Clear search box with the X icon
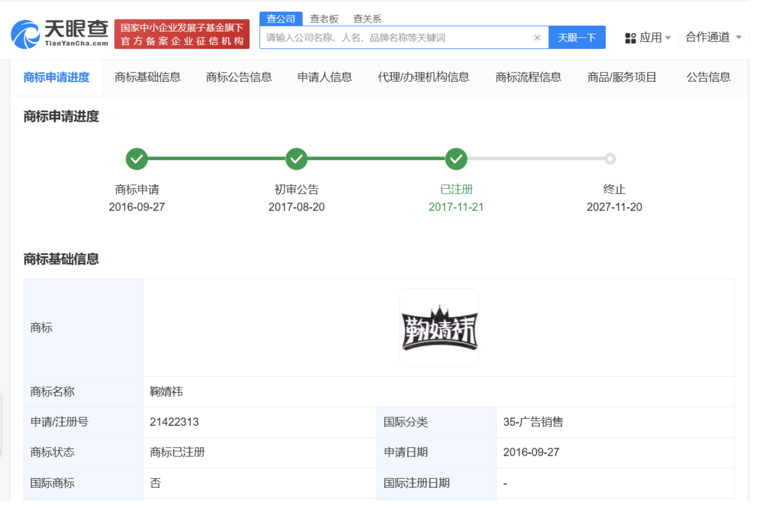 click(536, 38)
